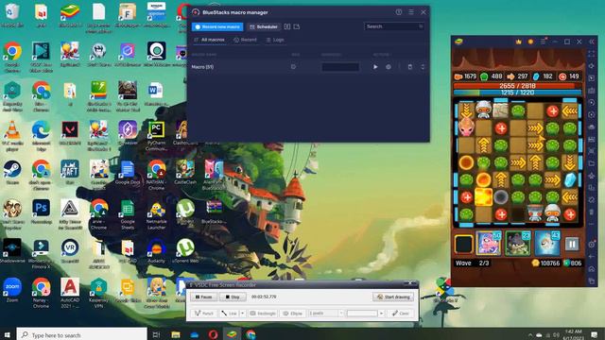Delete Macro (51) with the trash icon
Image resolution: width=605 pixels, height=340 pixels.
(409, 67)
